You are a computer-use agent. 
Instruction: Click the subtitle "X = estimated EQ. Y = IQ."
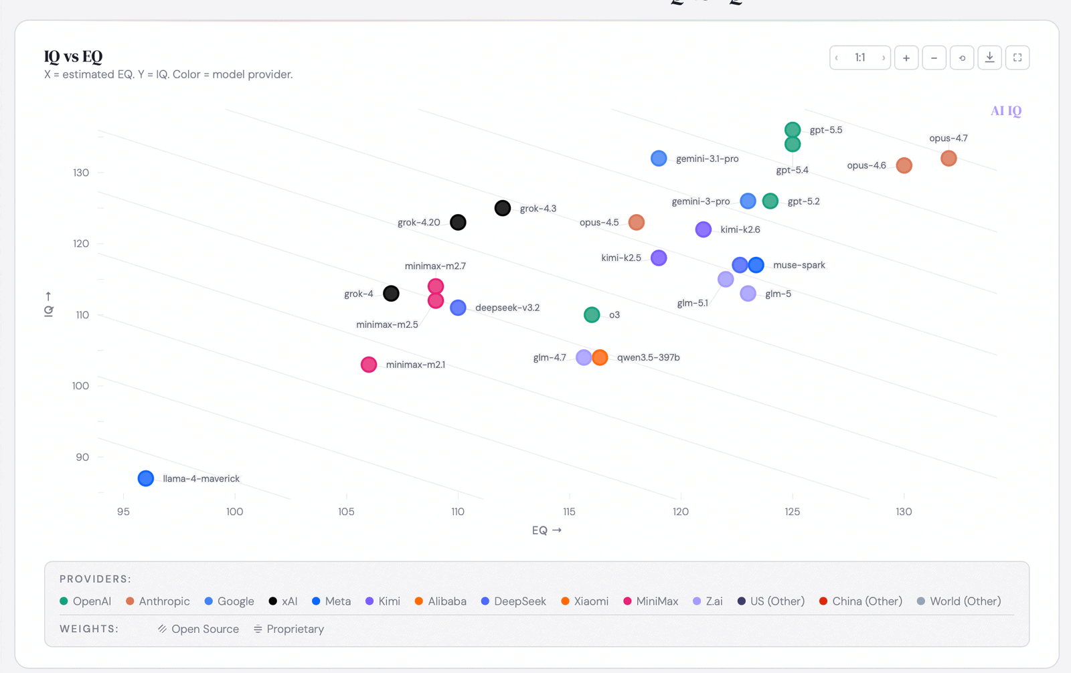(x=107, y=74)
